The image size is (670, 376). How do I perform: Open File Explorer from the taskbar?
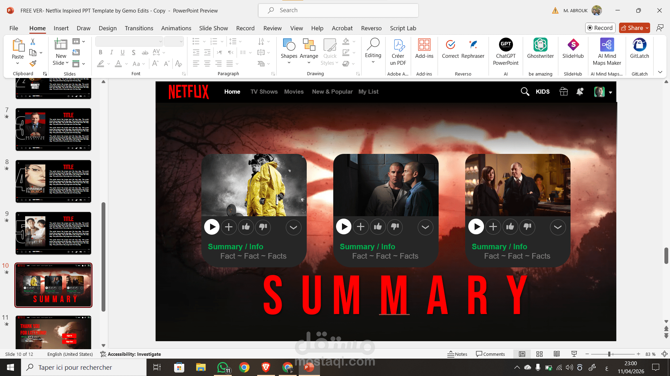(x=201, y=367)
